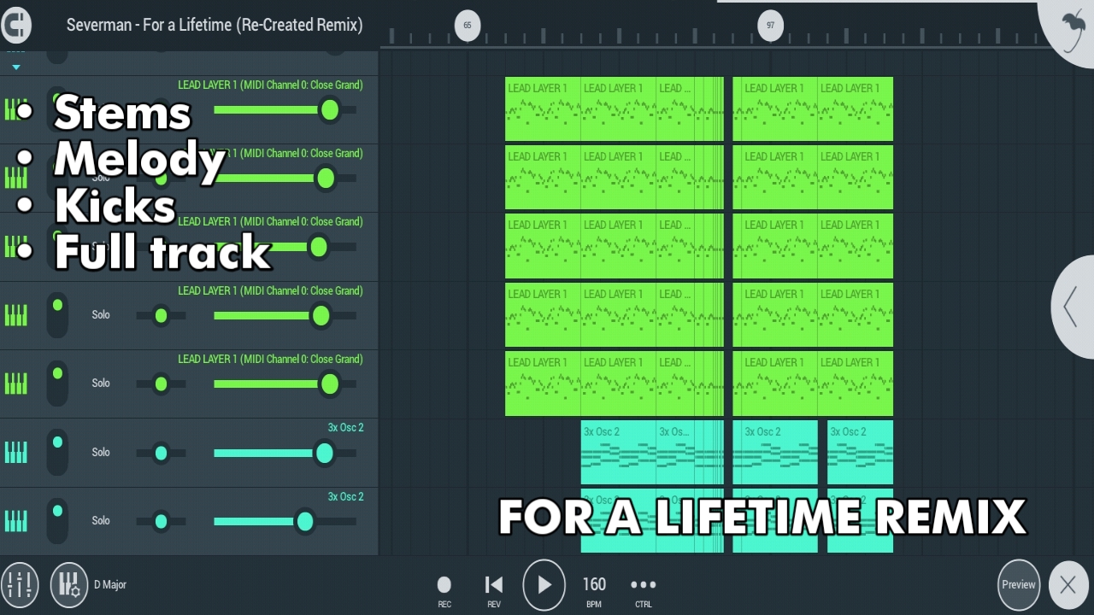Toggle mute on the upper 3x Osc 2 track

click(57, 452)
